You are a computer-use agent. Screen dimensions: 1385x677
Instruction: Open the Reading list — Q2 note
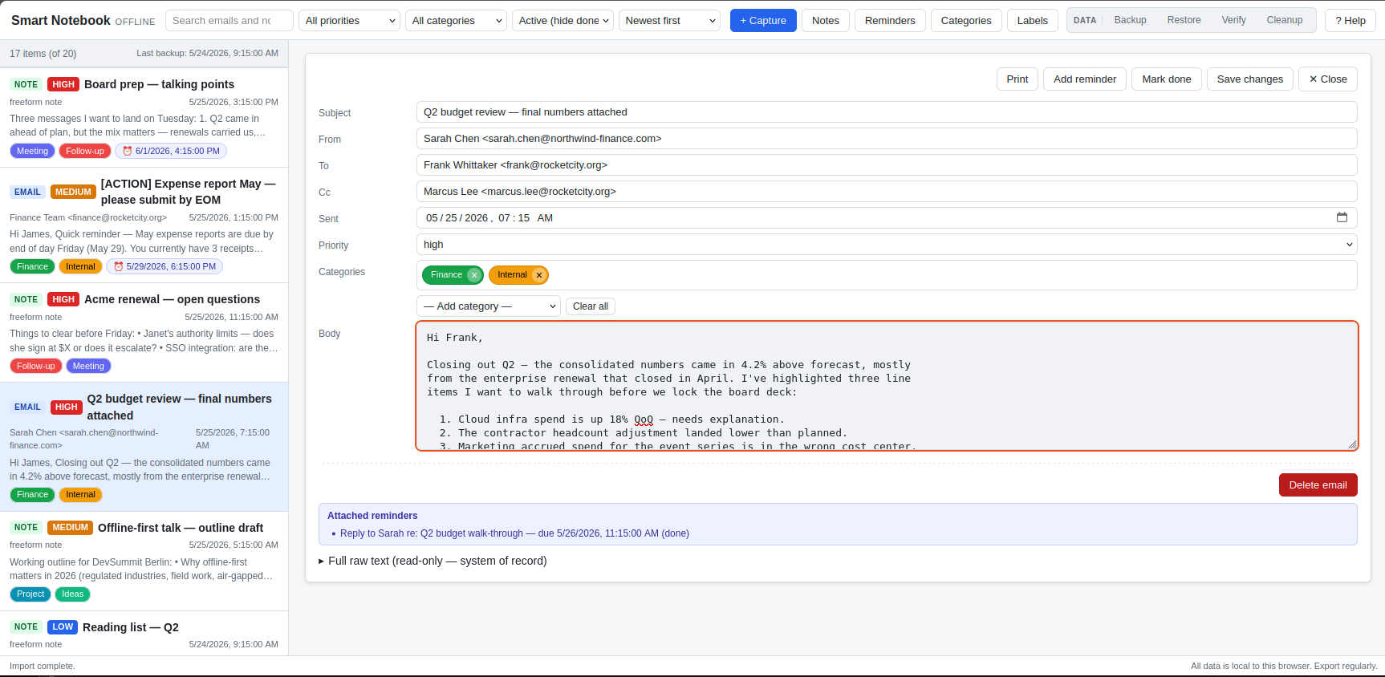click(x=144, y=634)
